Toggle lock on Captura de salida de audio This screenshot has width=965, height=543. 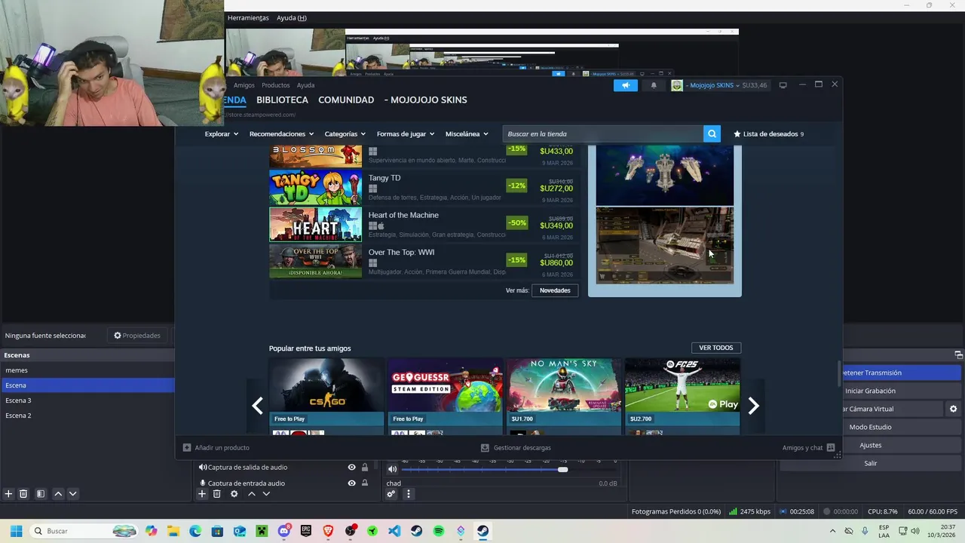pos(365,468)
